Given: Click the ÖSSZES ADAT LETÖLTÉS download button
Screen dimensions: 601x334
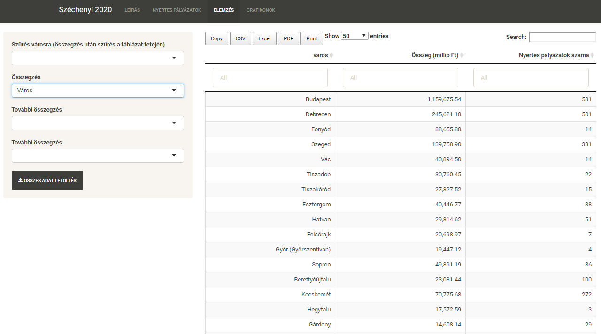Looking at the screenshot, I should click(x=47, y=180).
